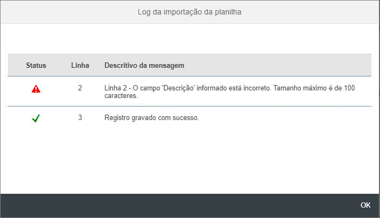
Task: Click line number 3 in Linha column
Action: click(x=80, y=117)
